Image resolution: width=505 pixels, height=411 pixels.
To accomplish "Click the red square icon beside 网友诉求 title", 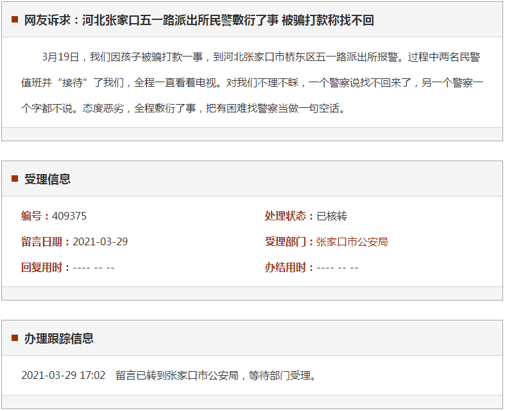I will (x=15, y=20).
